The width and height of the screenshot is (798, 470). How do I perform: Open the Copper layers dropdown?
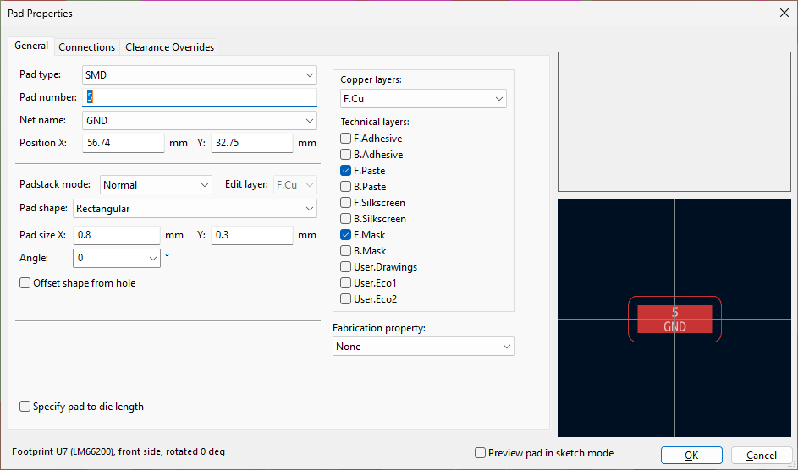click(422, 99)
